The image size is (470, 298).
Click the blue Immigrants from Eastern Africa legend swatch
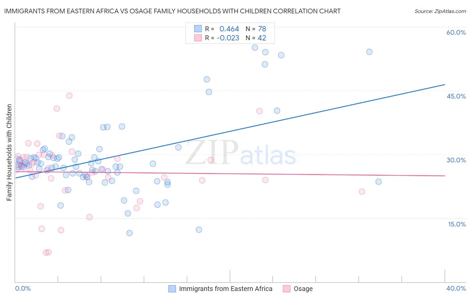(x=172, y=289)
